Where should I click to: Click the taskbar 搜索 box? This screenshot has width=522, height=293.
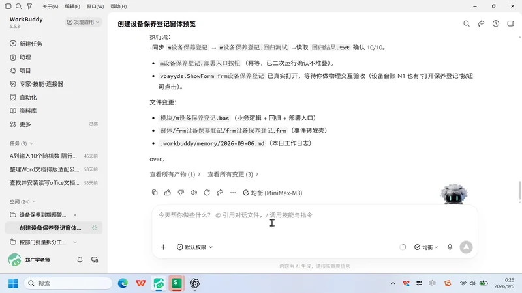pos(68,283)
